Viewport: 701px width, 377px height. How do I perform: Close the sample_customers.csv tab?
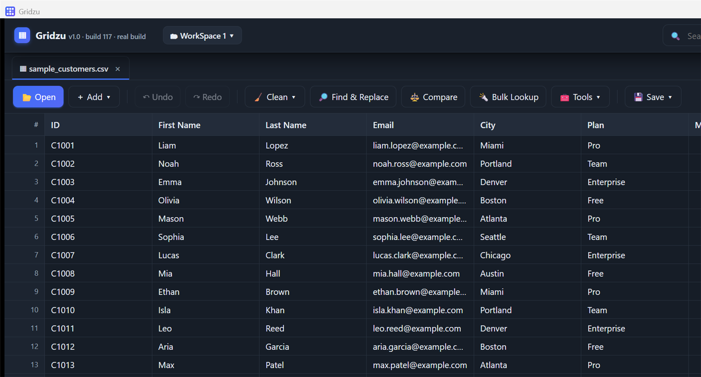click(x=117, y=69)
